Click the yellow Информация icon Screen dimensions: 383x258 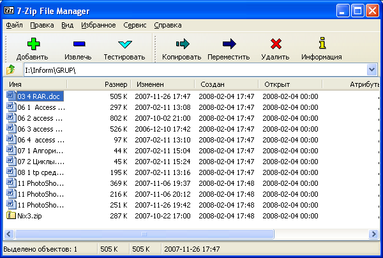pos(322,43)
